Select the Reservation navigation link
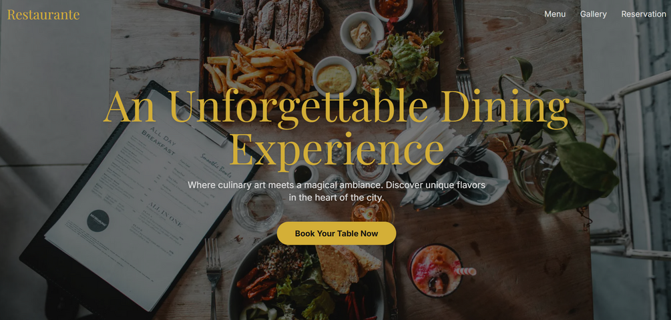This screenshot has height=320, width=671. (643, 14)
